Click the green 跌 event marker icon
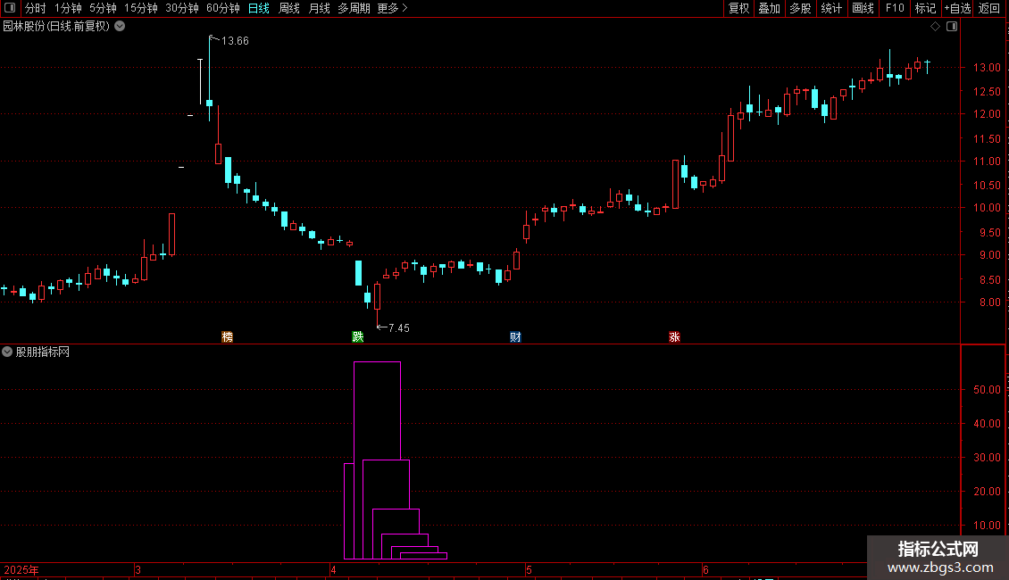The height and width of the screenshot is (580, 1009). click(358, 337)
